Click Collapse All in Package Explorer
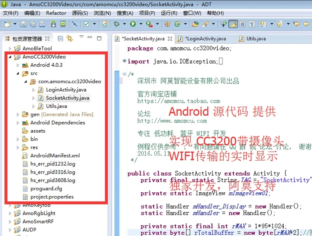The image size is (312, 236). [60, 38]
